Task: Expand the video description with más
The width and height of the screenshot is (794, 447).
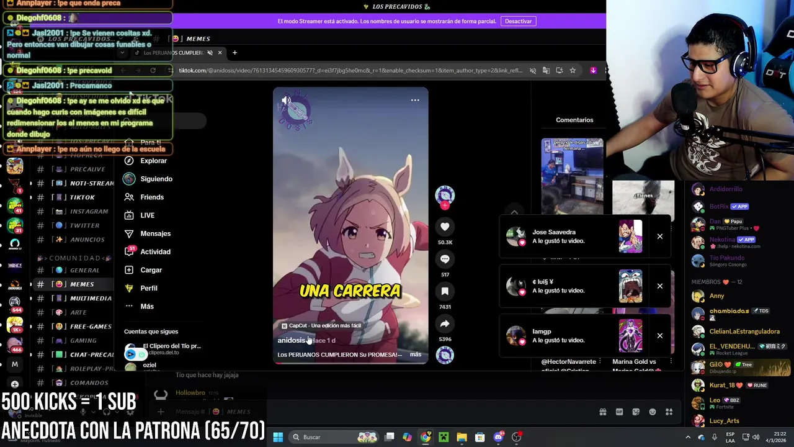Action: (416, 354)
